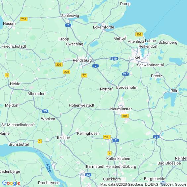Select the Hohenwestedt label
The width and height of the screenshot is (187, 187).
point(81,105)
